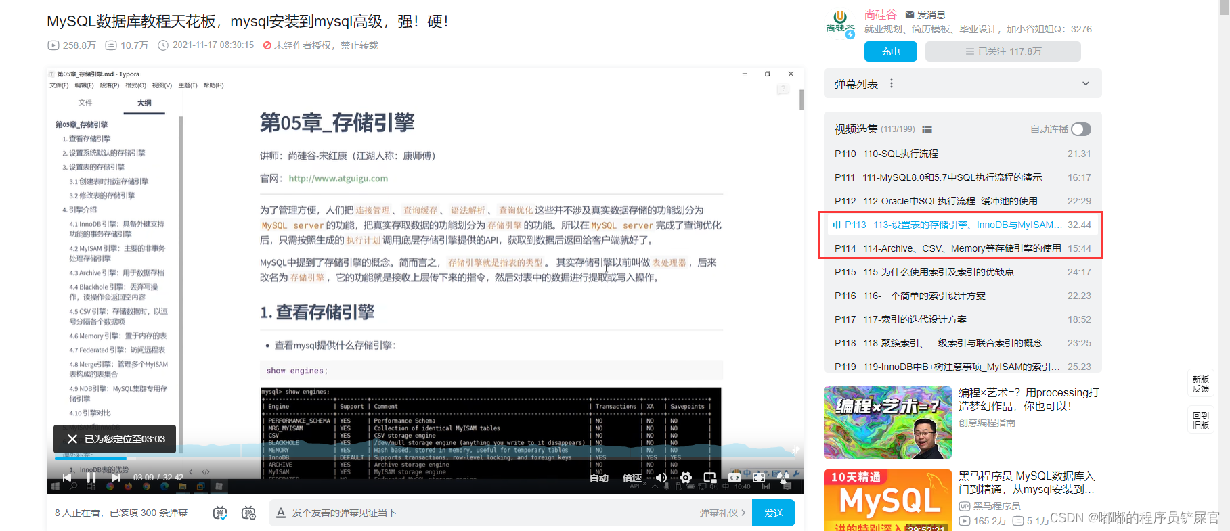Open Typora 段落(P) menu in video
This screenshot has height=531, width=1230.
110,85
